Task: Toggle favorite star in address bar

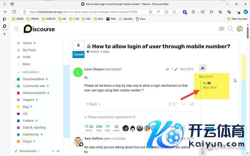Action: coord(174,12)
